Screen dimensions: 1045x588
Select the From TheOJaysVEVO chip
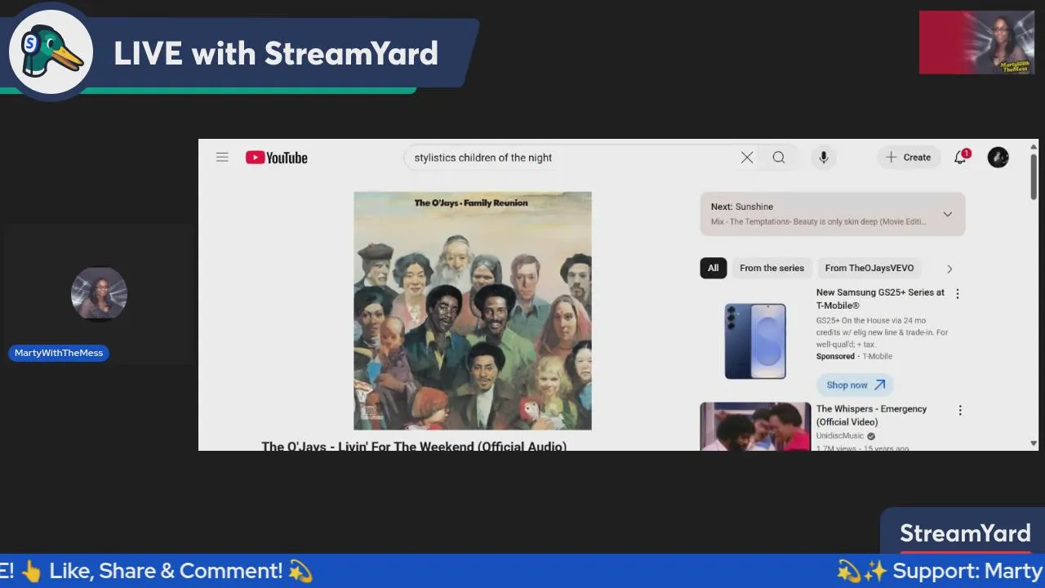pyautogui.click(x=869, y=268)
